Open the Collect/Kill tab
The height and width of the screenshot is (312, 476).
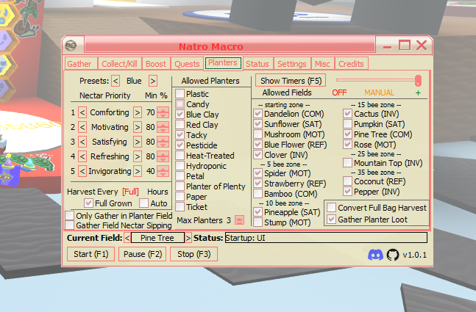119,64
